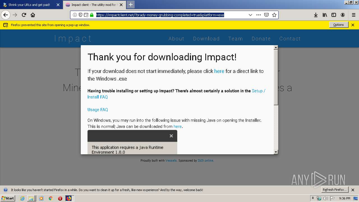Open the volume tray icon

click(325, 198)
